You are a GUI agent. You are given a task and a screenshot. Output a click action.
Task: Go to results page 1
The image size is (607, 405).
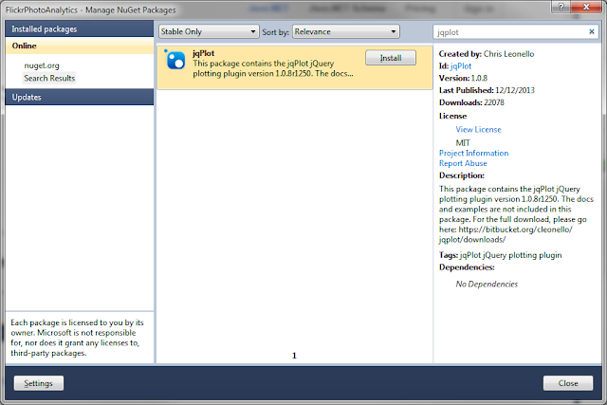click(x=294, y=356)
